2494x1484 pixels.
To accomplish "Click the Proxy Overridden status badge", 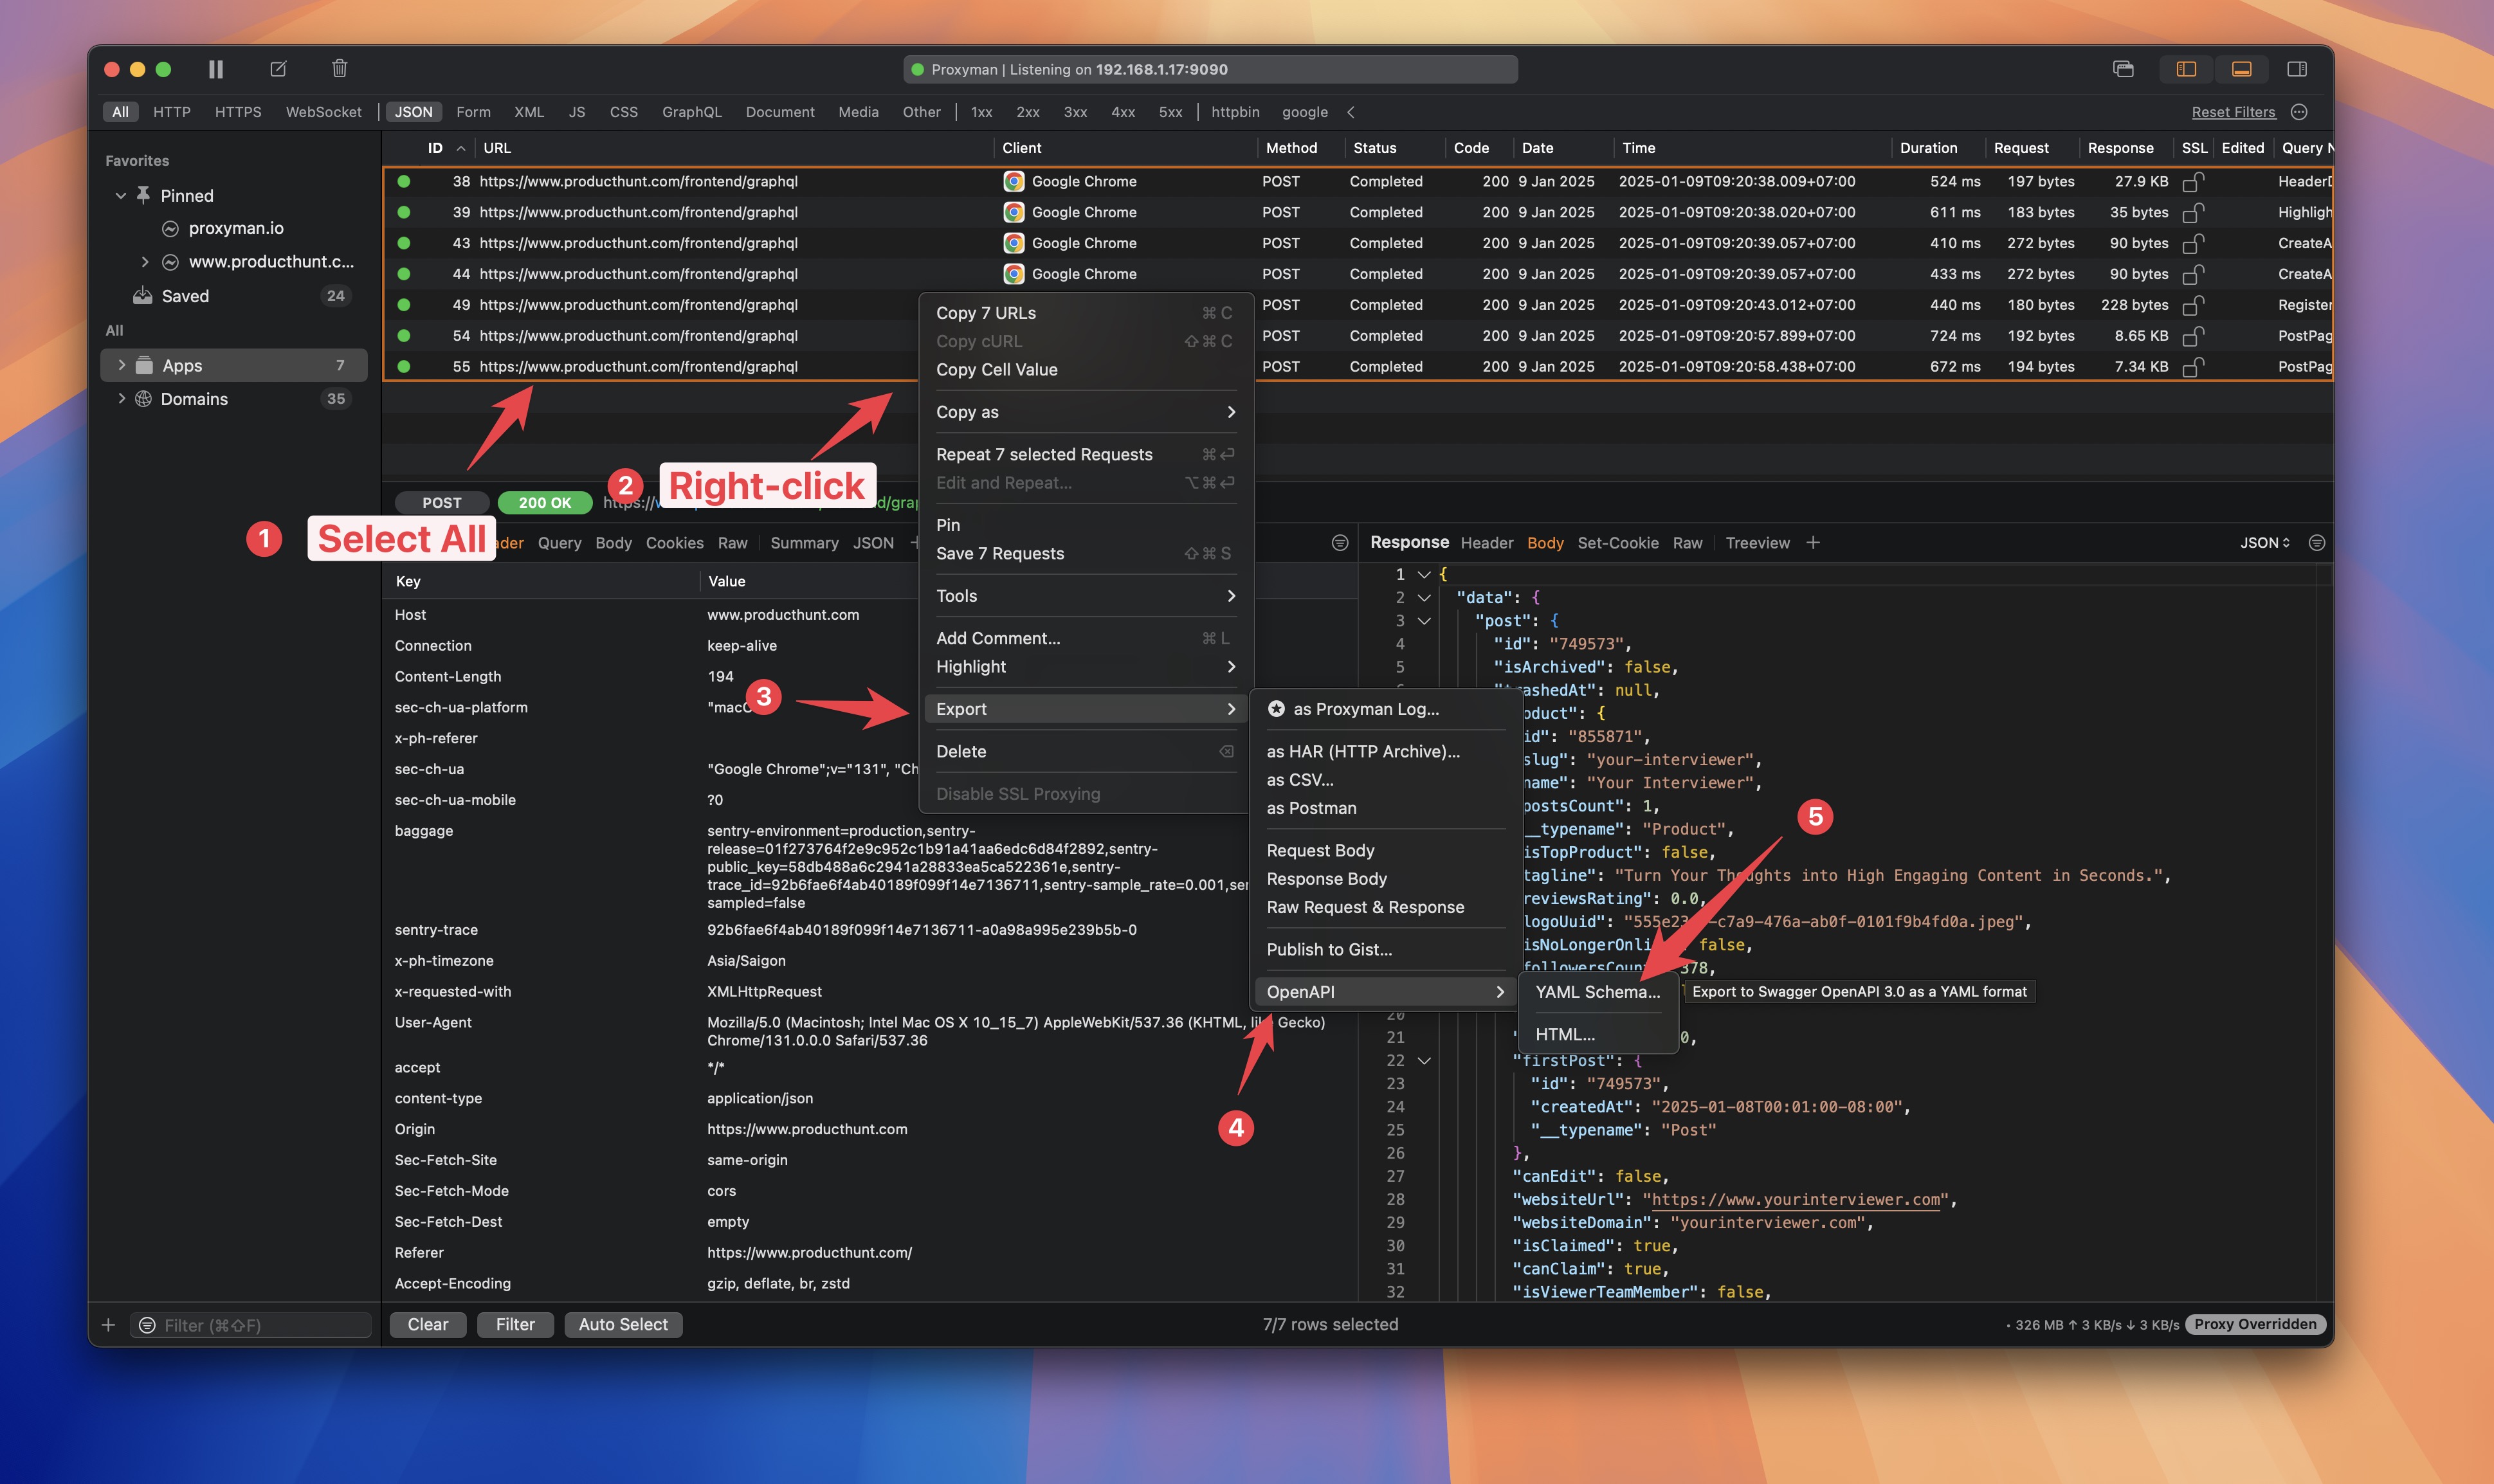I will pyautogui.click(x=2255, y=1325).
